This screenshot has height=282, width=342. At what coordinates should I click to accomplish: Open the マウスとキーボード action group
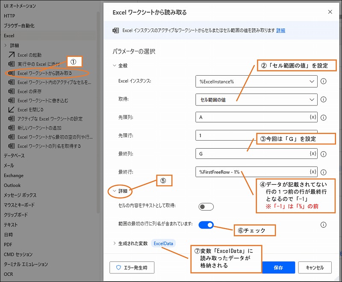(19, 205)
